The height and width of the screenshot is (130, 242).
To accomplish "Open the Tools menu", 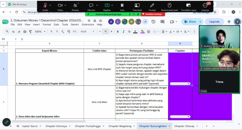I will [x=65, y=24].
